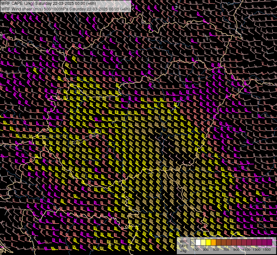The width and height of the screenshot is (277, 255).
Task: Click the legend value 900
Action: point(236,250)
